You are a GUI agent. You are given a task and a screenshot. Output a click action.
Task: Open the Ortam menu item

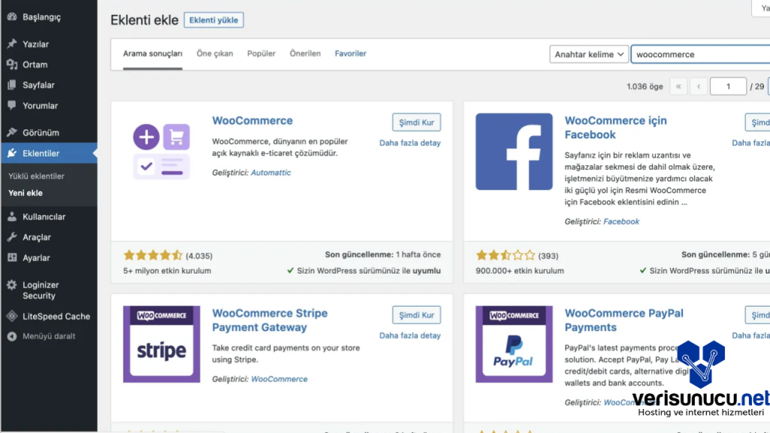49,65
